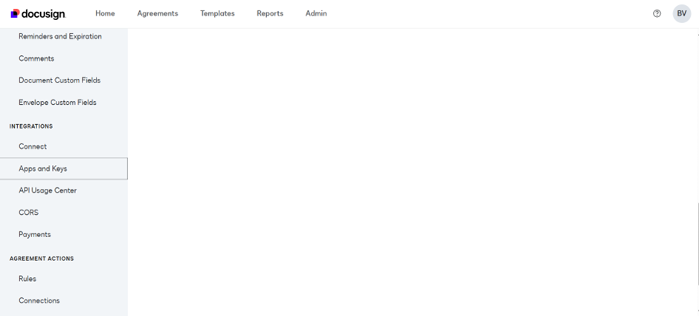Image resolution: width=699 pixels, height=316 pixels.
Task: Open the API Usage Center
Action: (48, 190)
